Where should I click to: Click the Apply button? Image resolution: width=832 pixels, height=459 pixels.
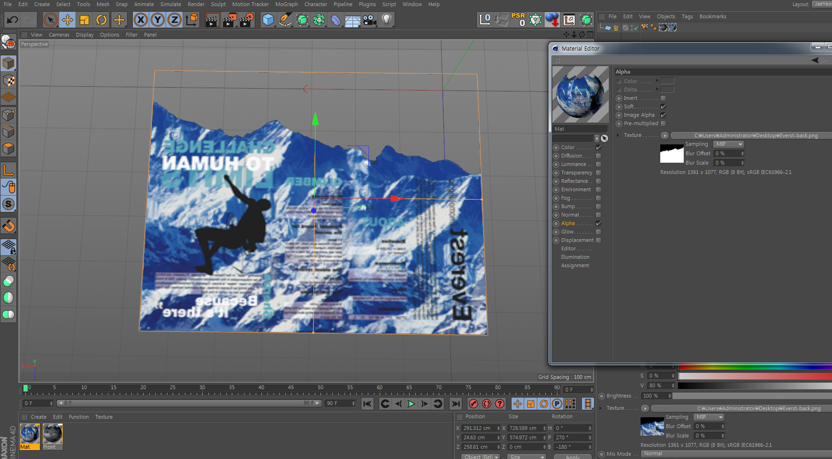coord(572,457)
